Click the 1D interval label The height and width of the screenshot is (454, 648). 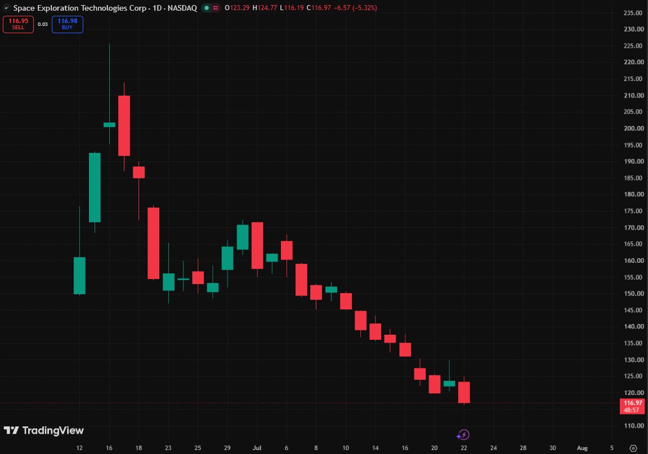157,8
